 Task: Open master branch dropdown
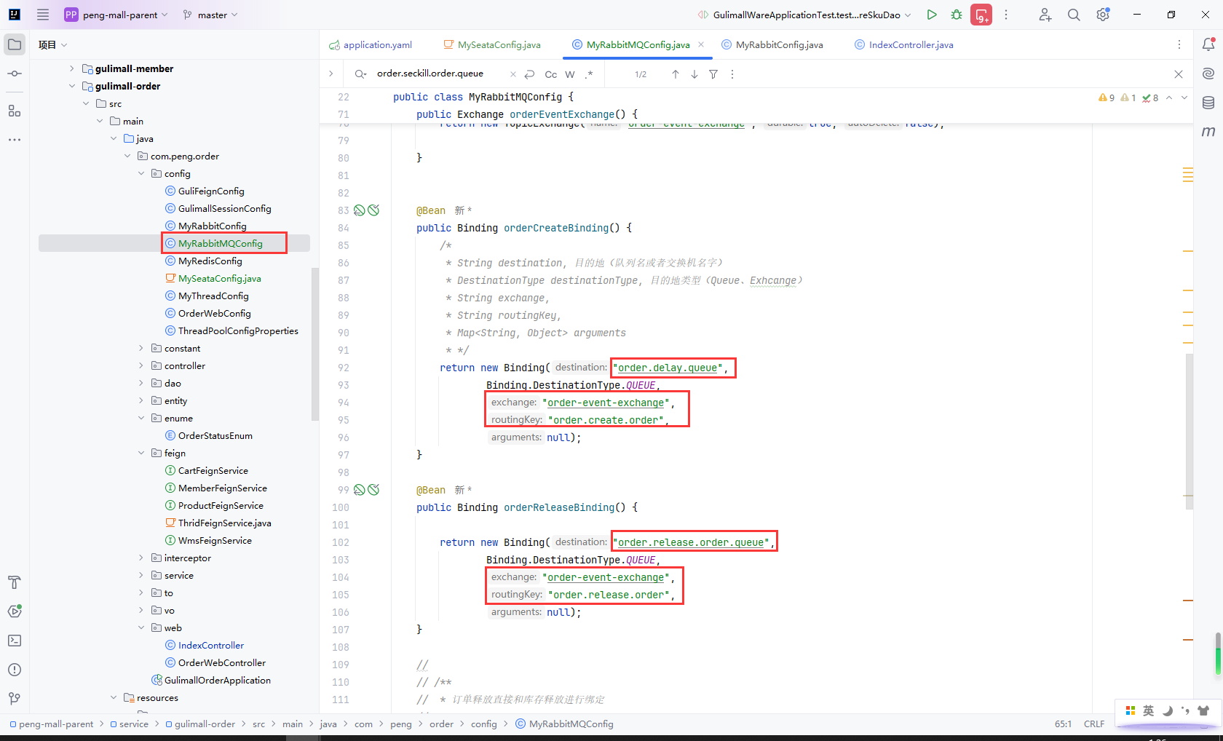click(x=210, y=15)
